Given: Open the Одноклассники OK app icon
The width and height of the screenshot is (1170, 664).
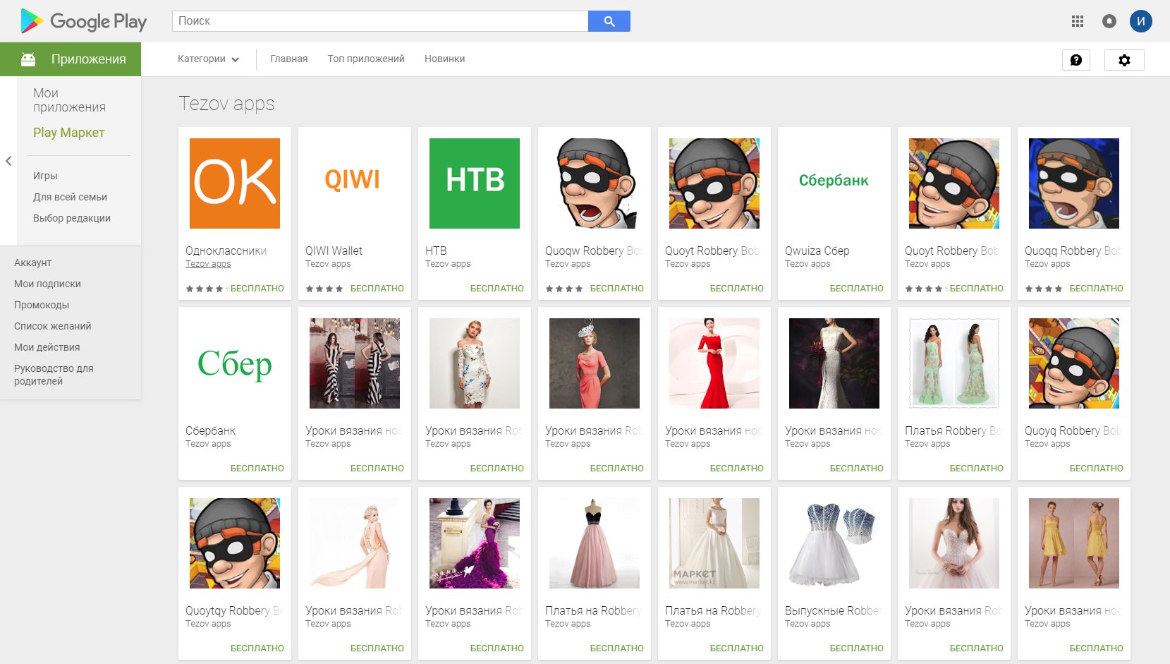Looking at the screenshot, I should [x=235, y=183].
